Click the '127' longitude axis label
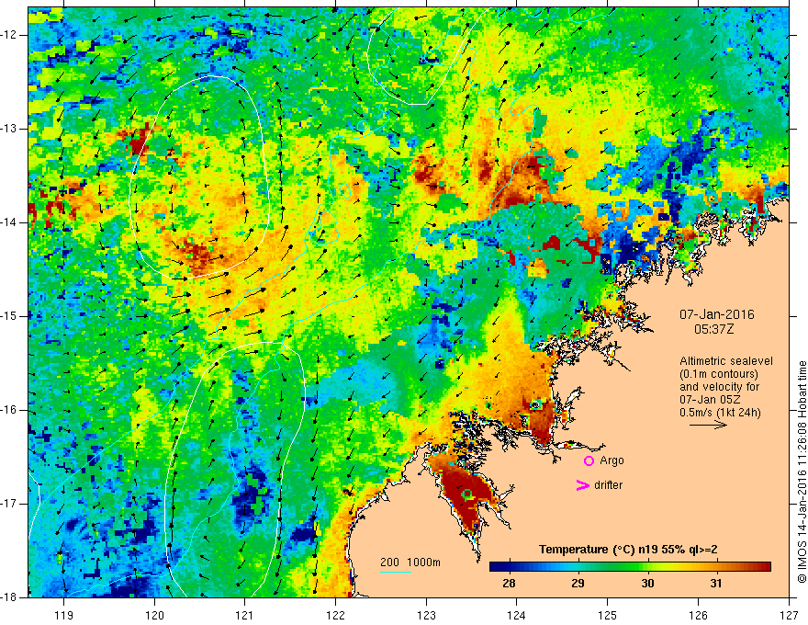Image resolution: width=808 pixels, height=625 pixels. point(789,615)
